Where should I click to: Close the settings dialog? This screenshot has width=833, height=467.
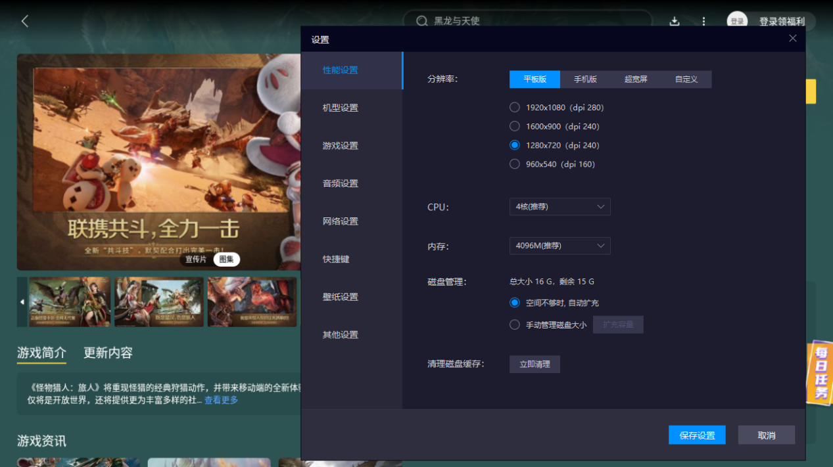point(792,38)
